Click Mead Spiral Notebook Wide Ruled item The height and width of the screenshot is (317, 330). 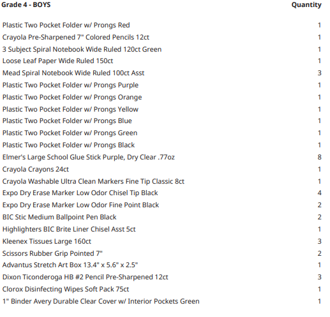click(x=73, y=73)
